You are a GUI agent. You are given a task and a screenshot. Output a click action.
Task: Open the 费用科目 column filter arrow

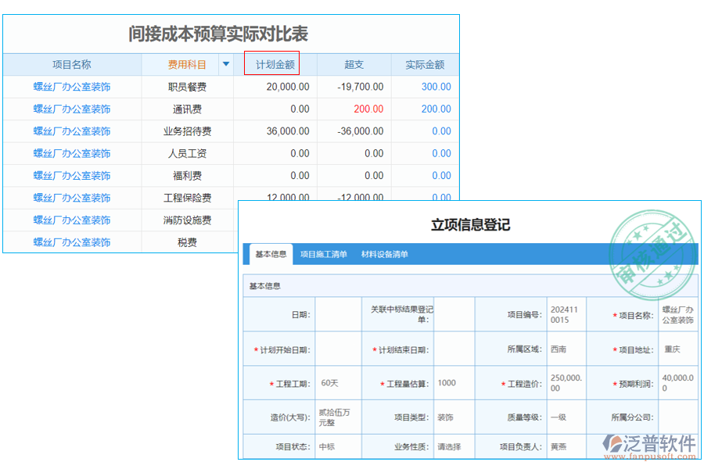point(225,63)
